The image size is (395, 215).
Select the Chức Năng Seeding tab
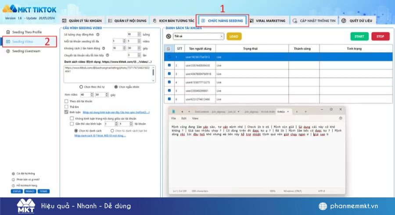[223, 21]
